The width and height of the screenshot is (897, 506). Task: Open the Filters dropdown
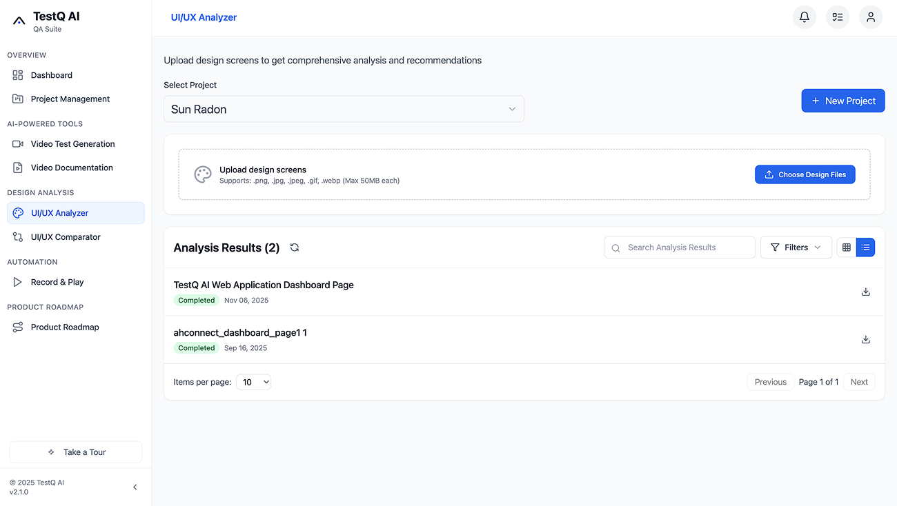pos(796,247)
